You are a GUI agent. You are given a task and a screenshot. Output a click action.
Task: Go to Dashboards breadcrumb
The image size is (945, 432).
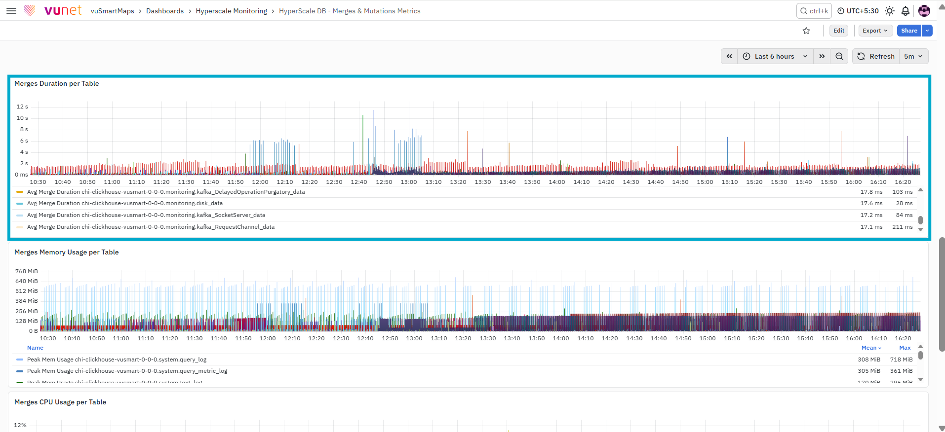coord(165,11)
